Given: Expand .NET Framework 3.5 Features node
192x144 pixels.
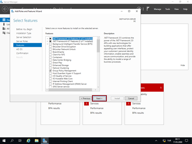Looking at the screenshot, I should click(x=47, y=39).
